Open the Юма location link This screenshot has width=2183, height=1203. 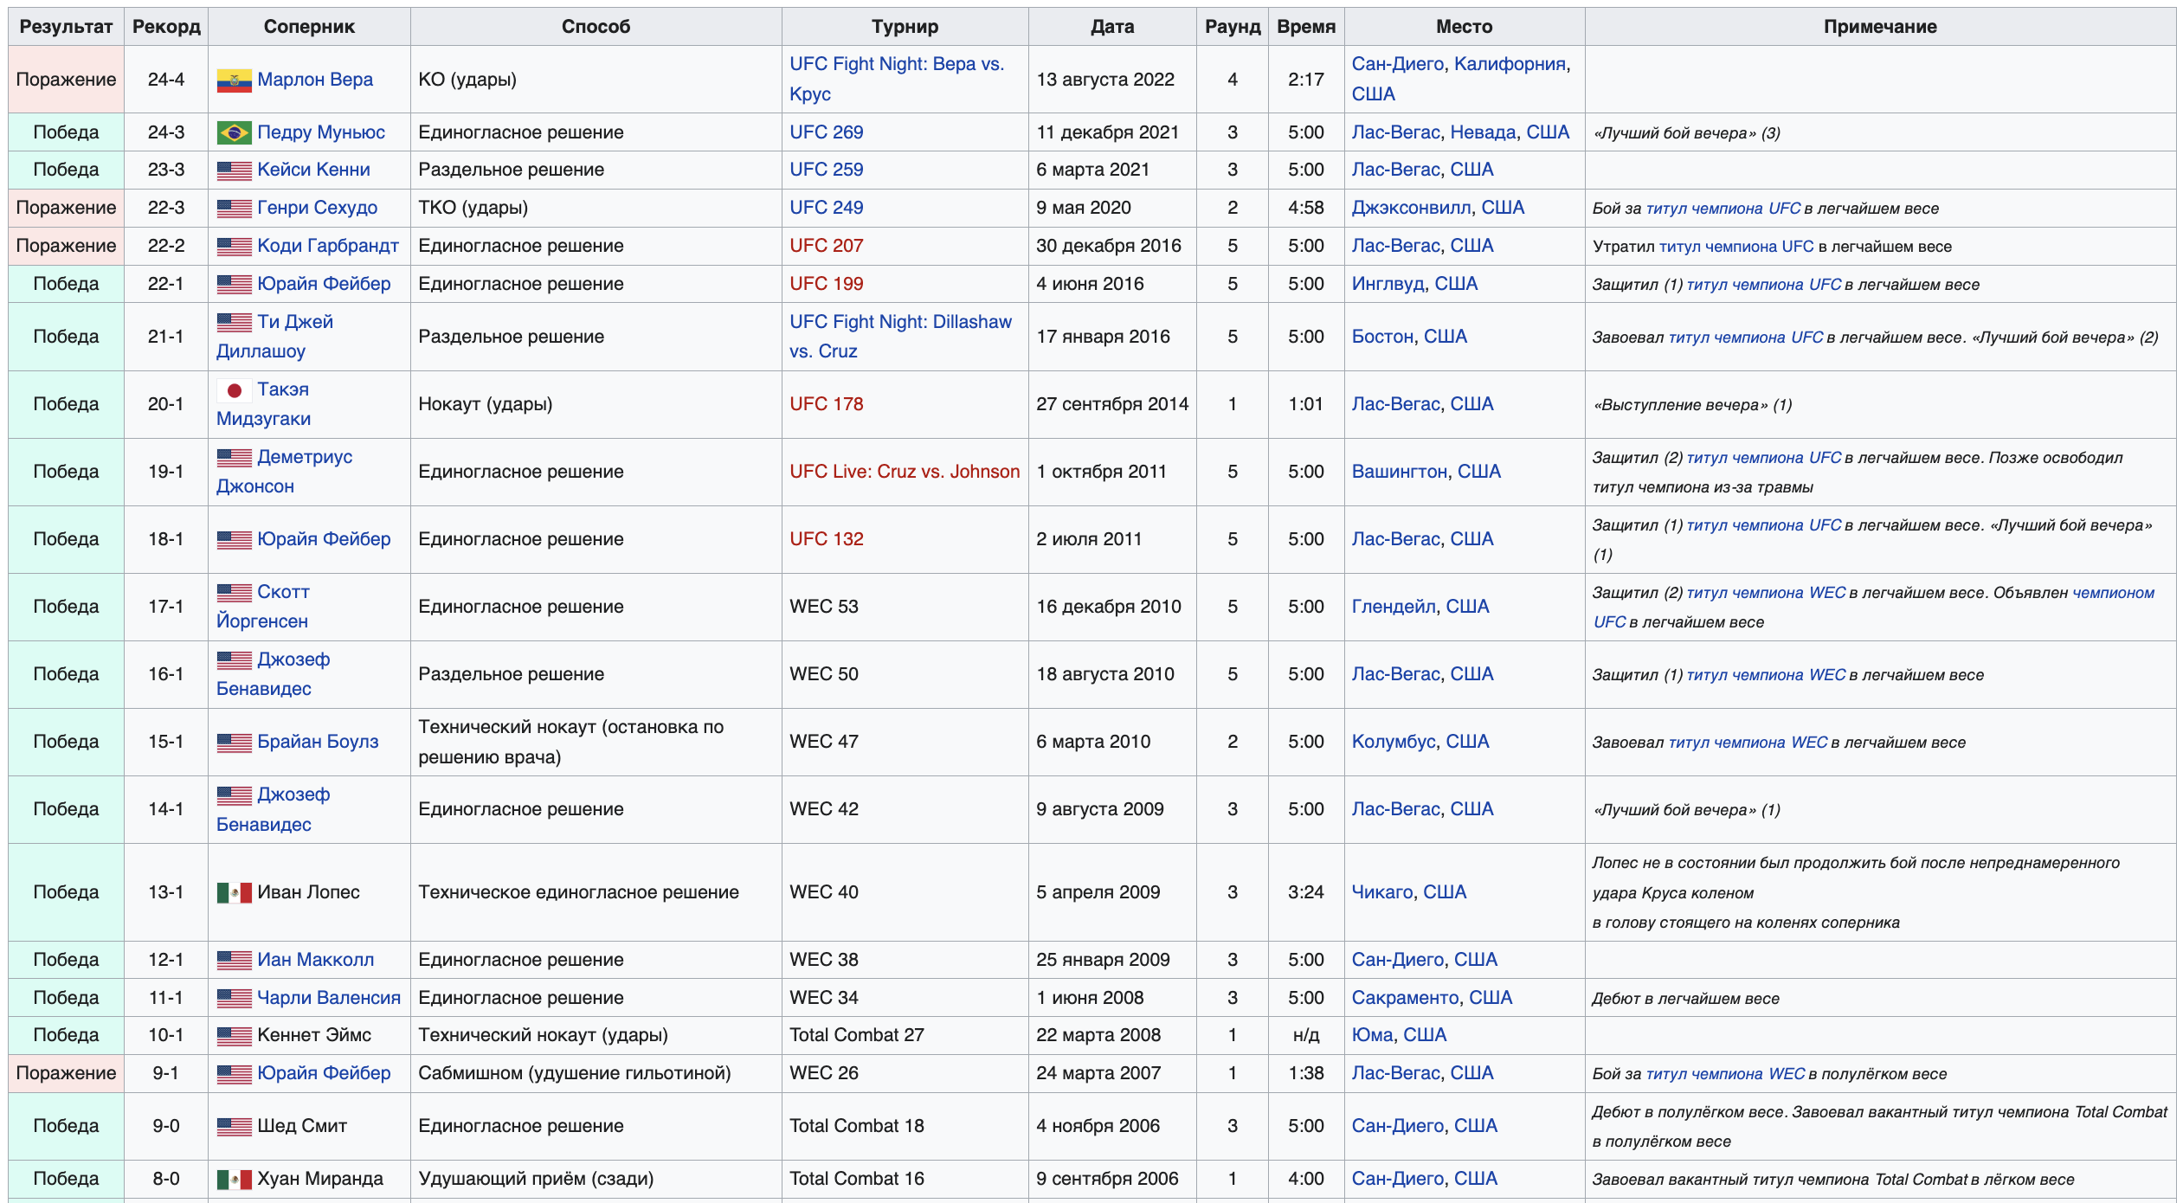1372,1035
